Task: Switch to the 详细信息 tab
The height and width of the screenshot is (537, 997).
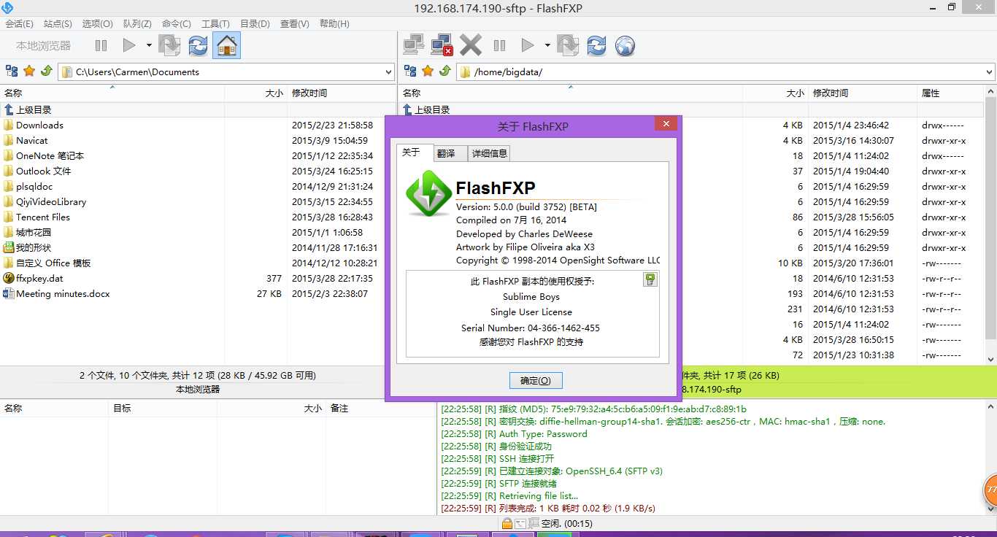Action: pos(489,153)
